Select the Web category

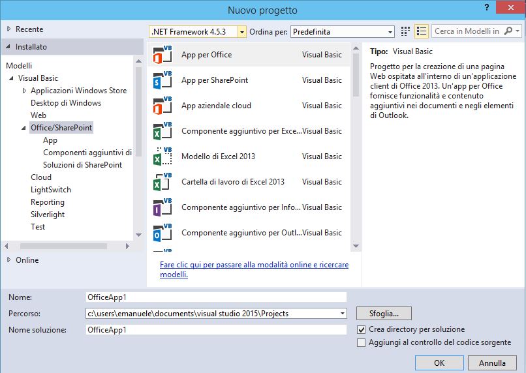pyautogui.click(x=39, y=115)
